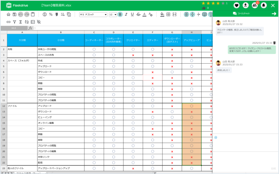Screen dimensions: 279x174
Task: Apply currency format with dollar icon
Action: pos(45,15)
